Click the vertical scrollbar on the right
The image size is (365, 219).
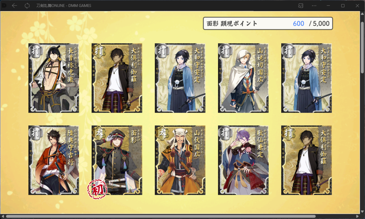(x=363, y=48)
